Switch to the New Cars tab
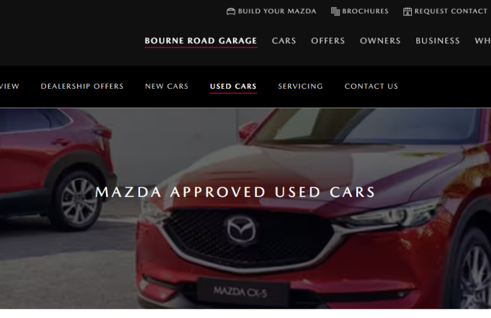Image resolution: width=491 pixels, height=318 pixels. tap(167, 86)
